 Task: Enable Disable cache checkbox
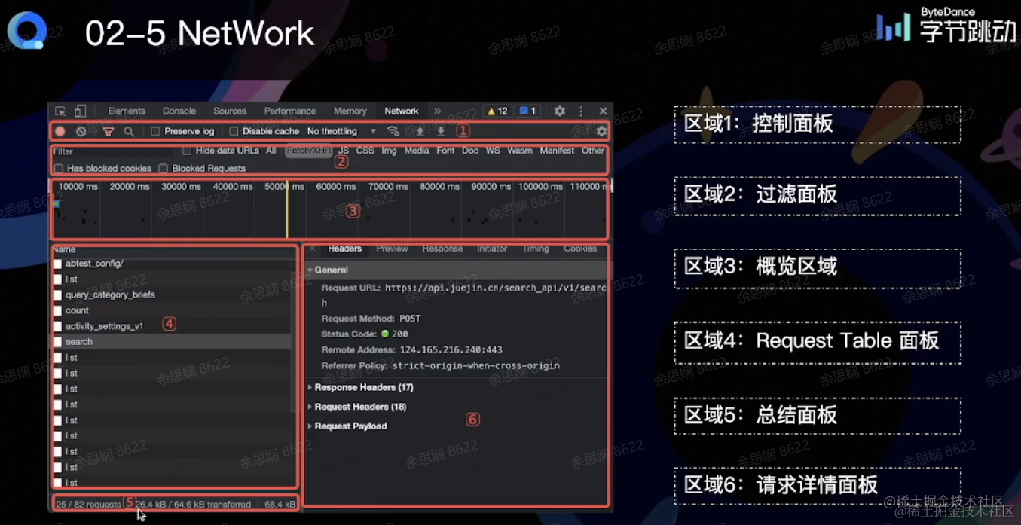tap(234, 131)
